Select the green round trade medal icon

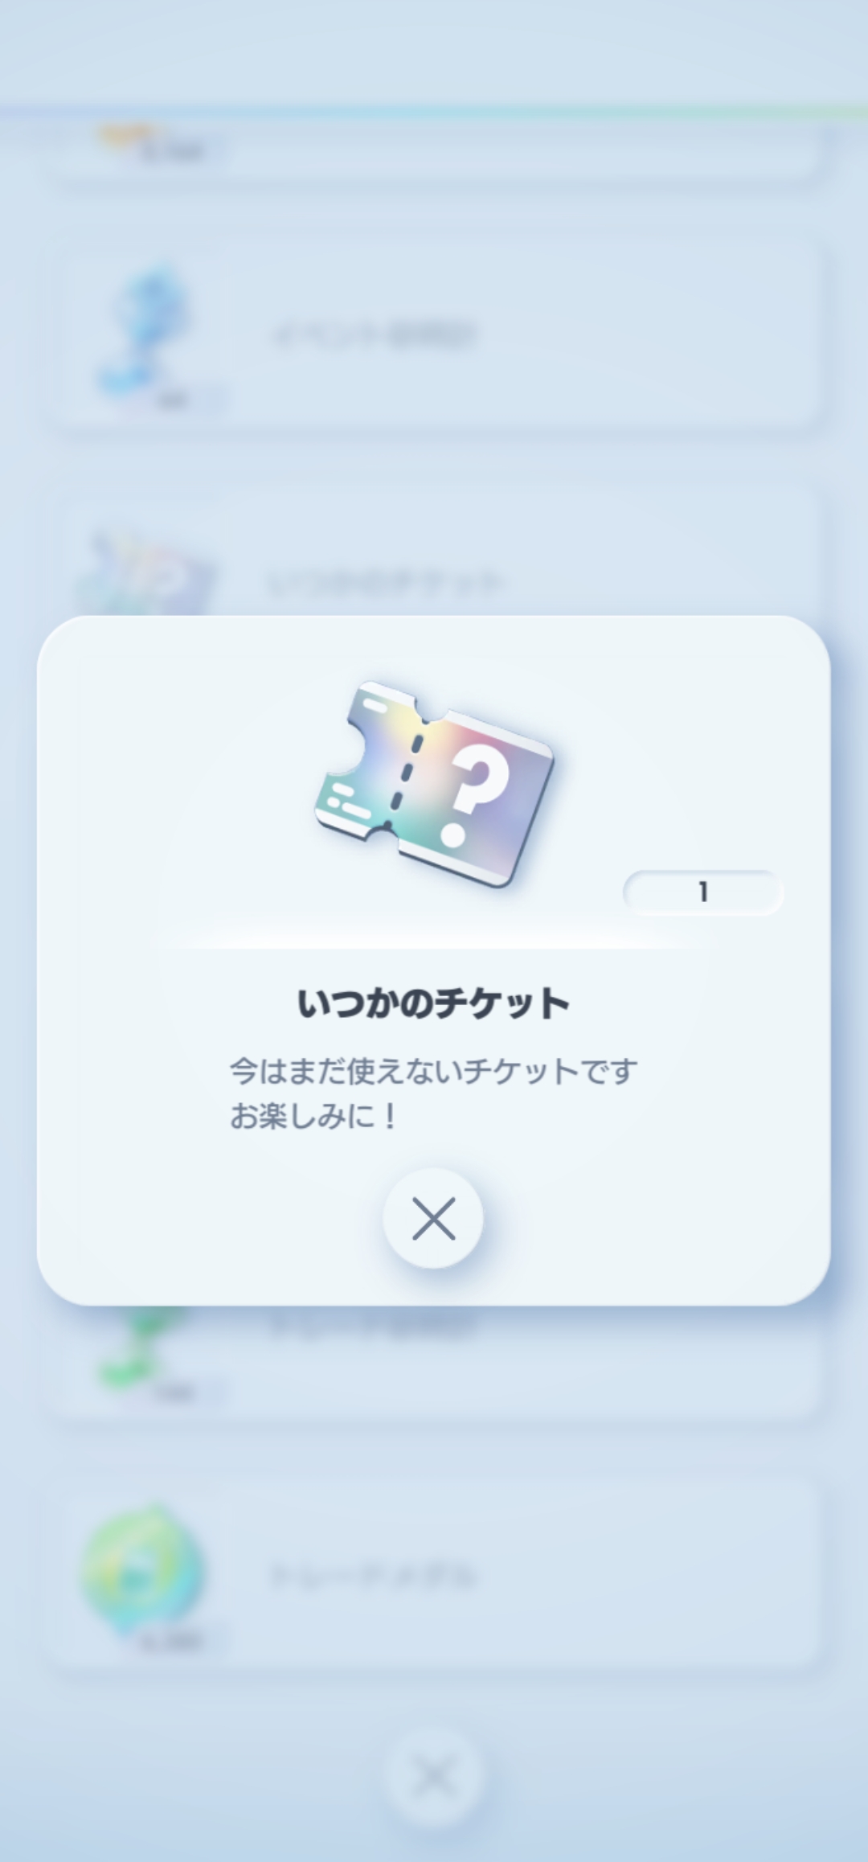(x=143, y=1569)
